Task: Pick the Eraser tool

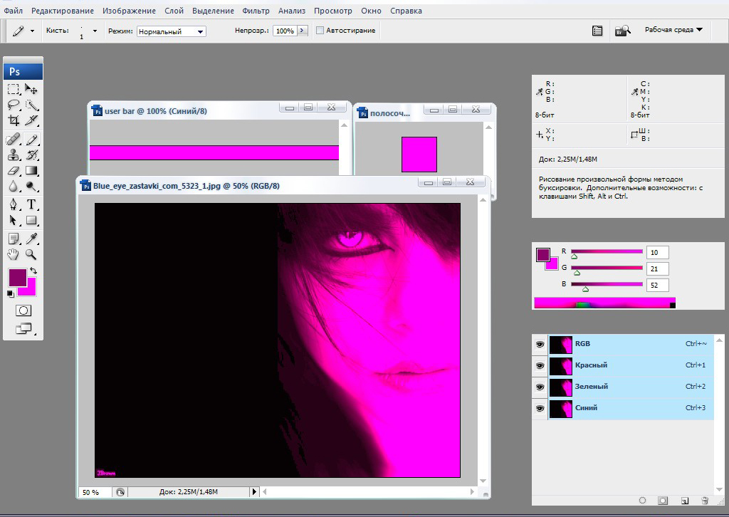Action: 14,171
